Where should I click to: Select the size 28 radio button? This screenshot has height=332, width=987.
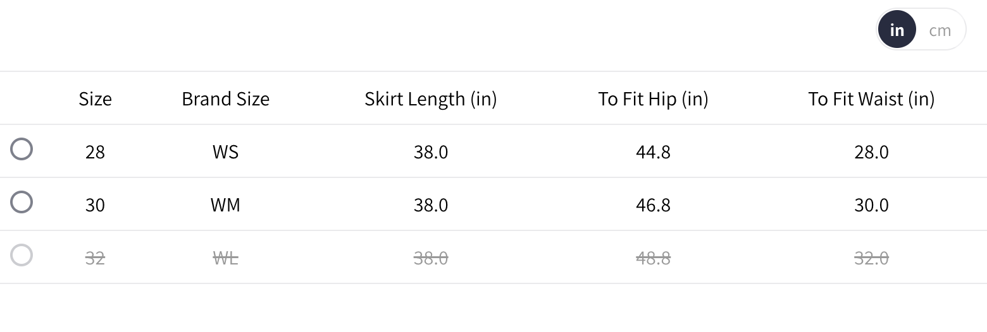click(22, 150)
